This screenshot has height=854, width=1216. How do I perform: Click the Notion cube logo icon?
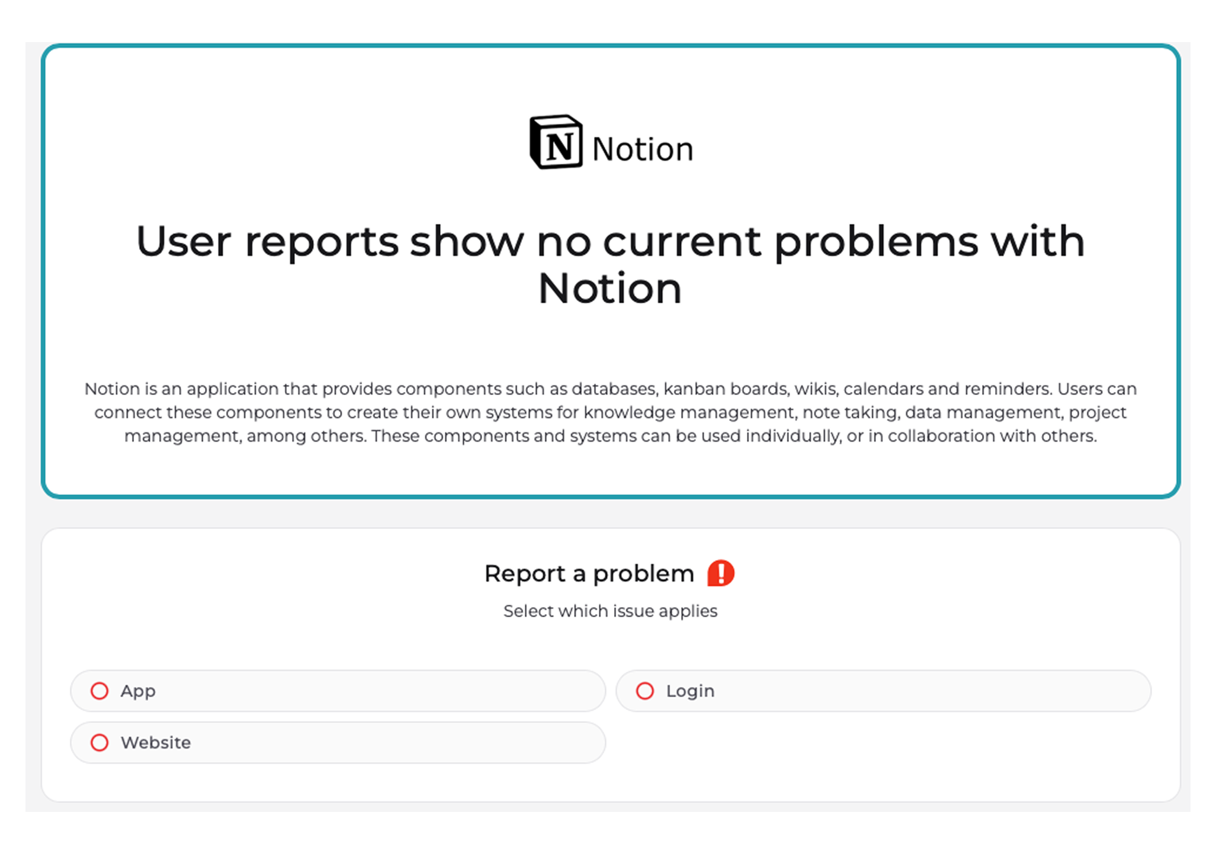(x=556, y=142)
